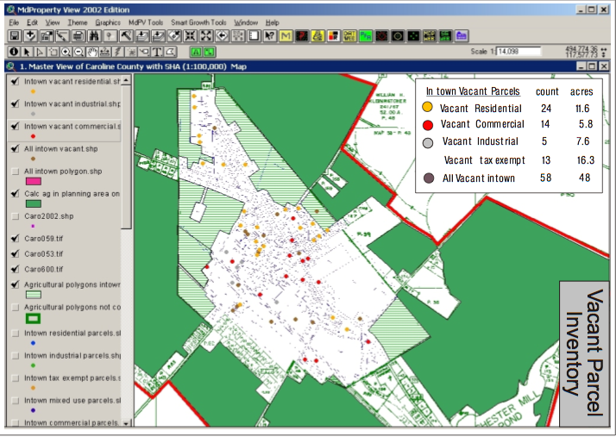Screen dimensions: 616x437
Task: Click hatched Agricultural polygons intown swatch
Action: click(x=34, y=295)
